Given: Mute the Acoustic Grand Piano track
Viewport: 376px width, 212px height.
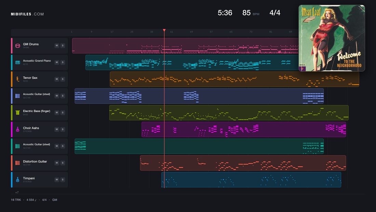Looking at the screenshot, I should (57, 62).
